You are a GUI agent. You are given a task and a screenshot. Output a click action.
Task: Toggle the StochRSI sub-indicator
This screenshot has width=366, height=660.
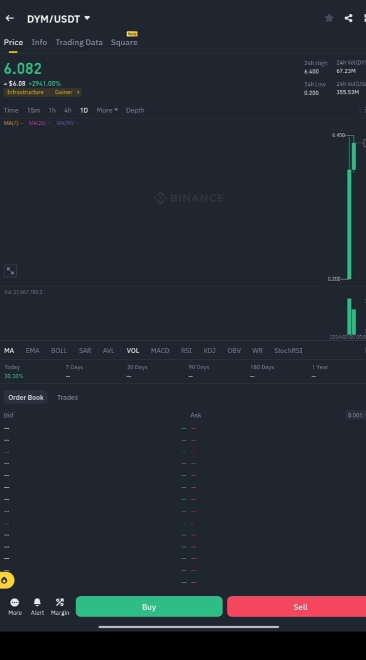click(x=288, y=351)
